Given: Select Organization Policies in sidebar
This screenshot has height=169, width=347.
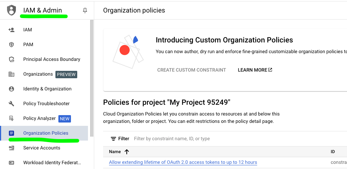Looking at the screenshot, I should 44,133.
